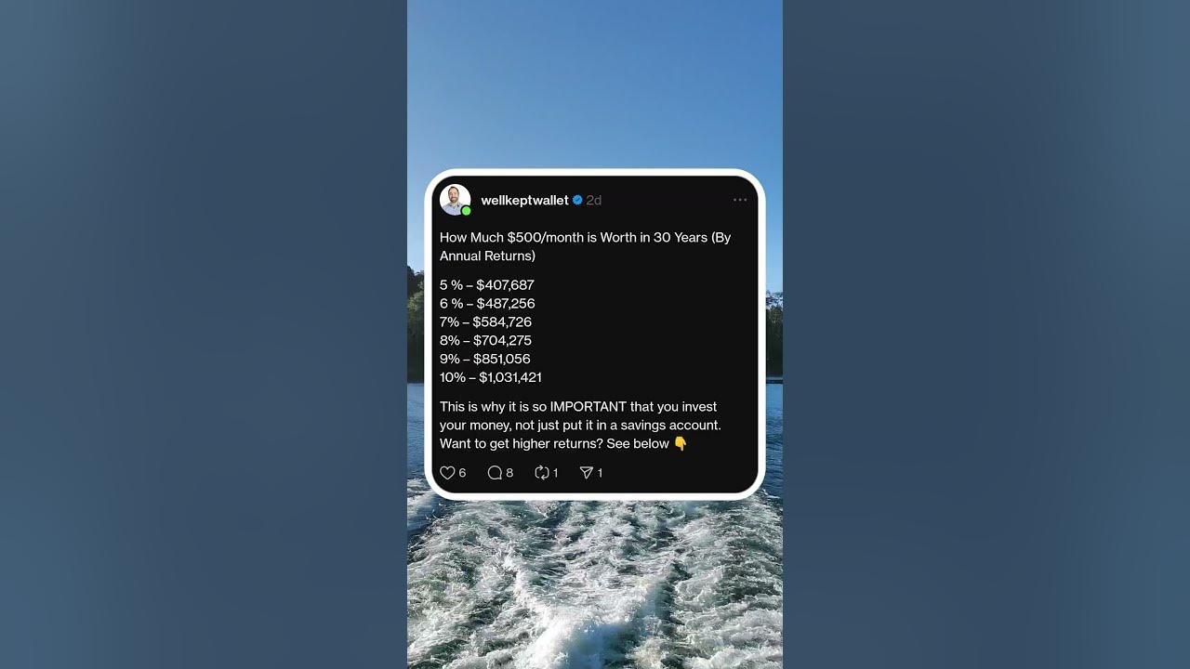
Task: Share the post via paper-plane icon
Action: [587, 473]
